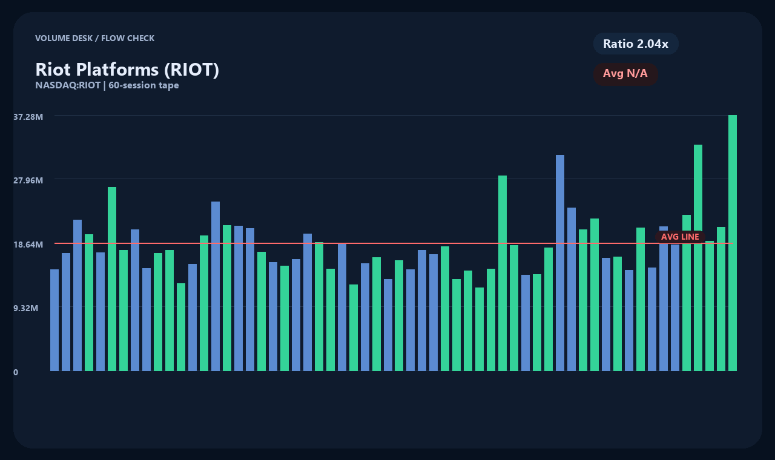Click the NASDAQ:RIOT 60-session tape subtitle
The image size is (775, 460).
107,85
